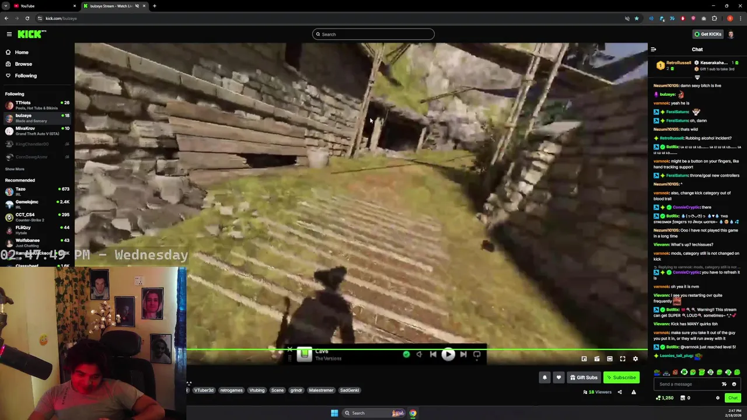747x420 pixels.
Task: Open the 18 Viewers list
Action: (597, 392)
